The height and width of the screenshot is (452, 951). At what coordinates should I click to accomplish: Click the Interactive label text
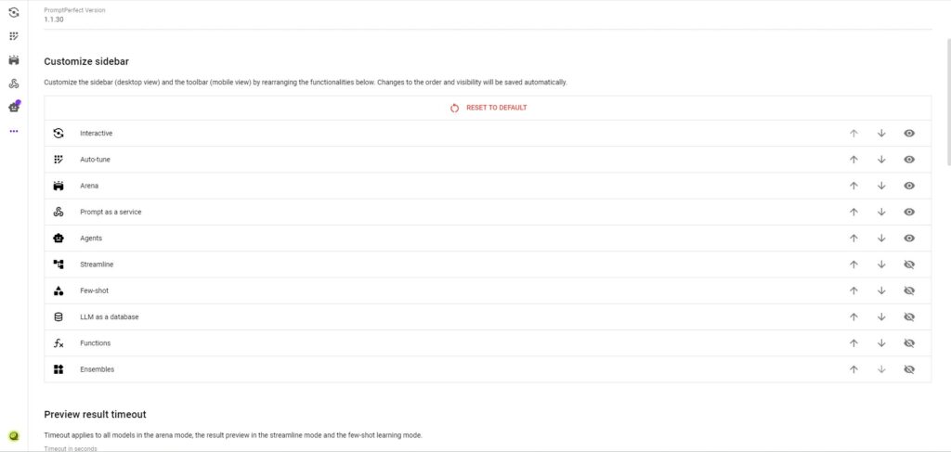click(96, 134)
